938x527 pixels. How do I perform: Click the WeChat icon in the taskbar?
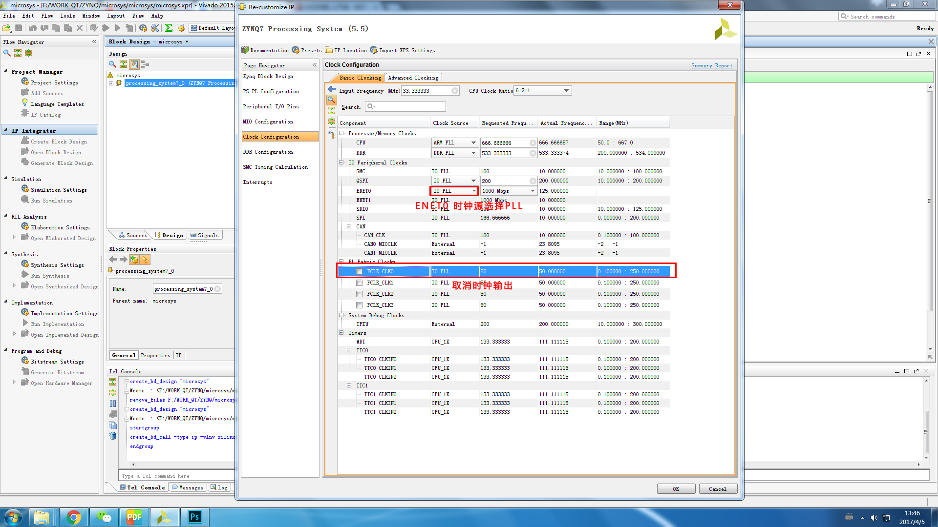[104, 517]
